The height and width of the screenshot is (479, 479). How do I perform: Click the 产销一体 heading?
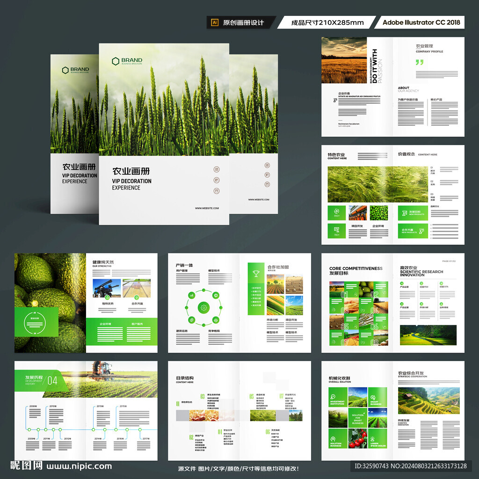coord(184,265)
